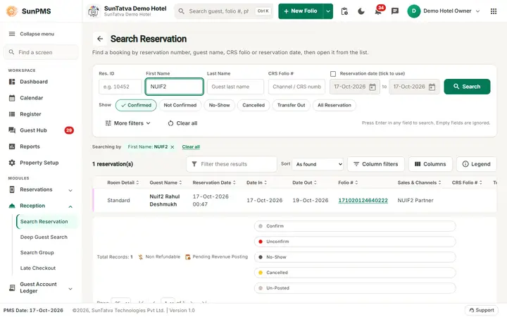Click the Unconfirm red legend entry
The height and width of the screenshot is (317, 507).
pyautogui.click(x=355, y=242)
